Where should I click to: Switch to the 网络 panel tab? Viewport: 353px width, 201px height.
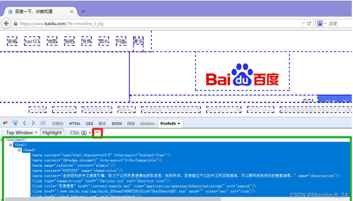coord(131,124)
